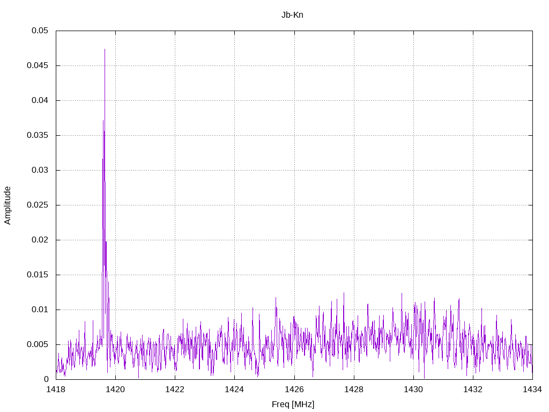Click the 1434 x-axis tick label
549x412 pixels.
tap(532, 389)
